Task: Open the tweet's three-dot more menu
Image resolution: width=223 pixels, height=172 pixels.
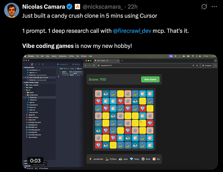Action: (214, 6)
